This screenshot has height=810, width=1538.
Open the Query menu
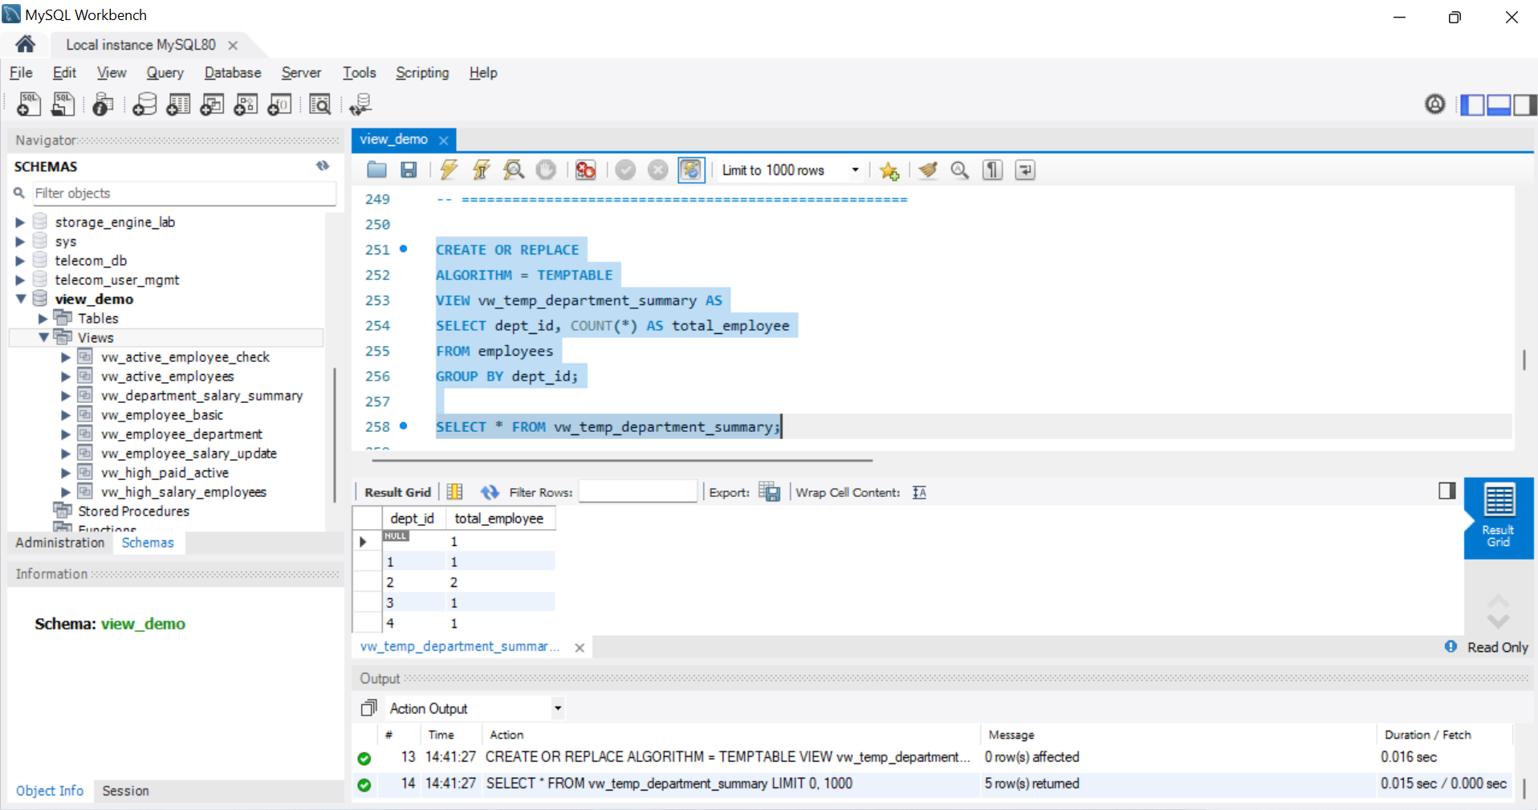click(165, 72)
